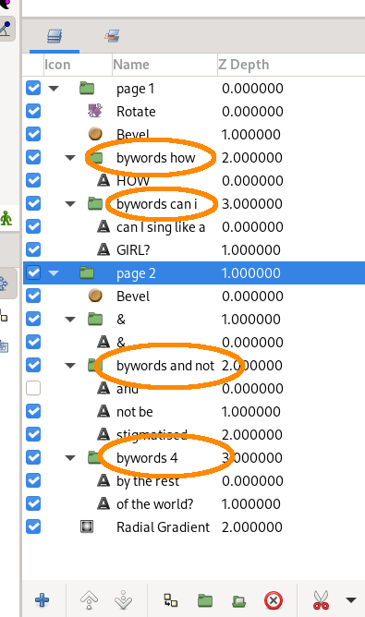
Task: Click the text icon of HOW layer
Action: (x=103, y=180)
